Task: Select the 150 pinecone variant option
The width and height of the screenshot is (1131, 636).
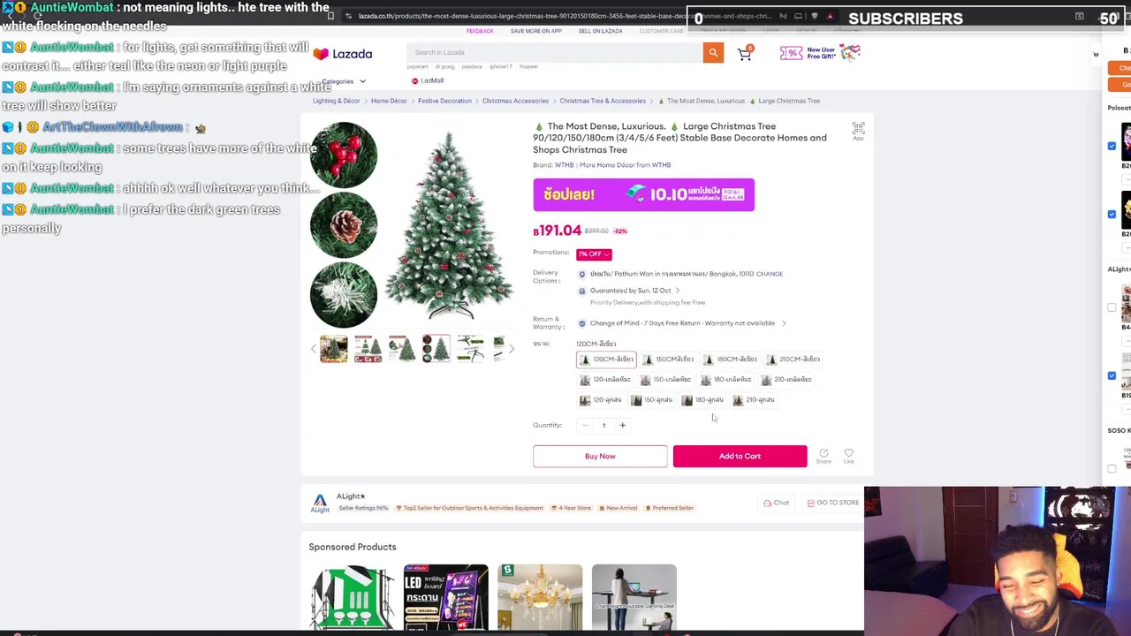Action: click(651, 400)
